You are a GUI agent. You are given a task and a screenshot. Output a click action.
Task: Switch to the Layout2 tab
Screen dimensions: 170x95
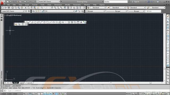(29, 83)
